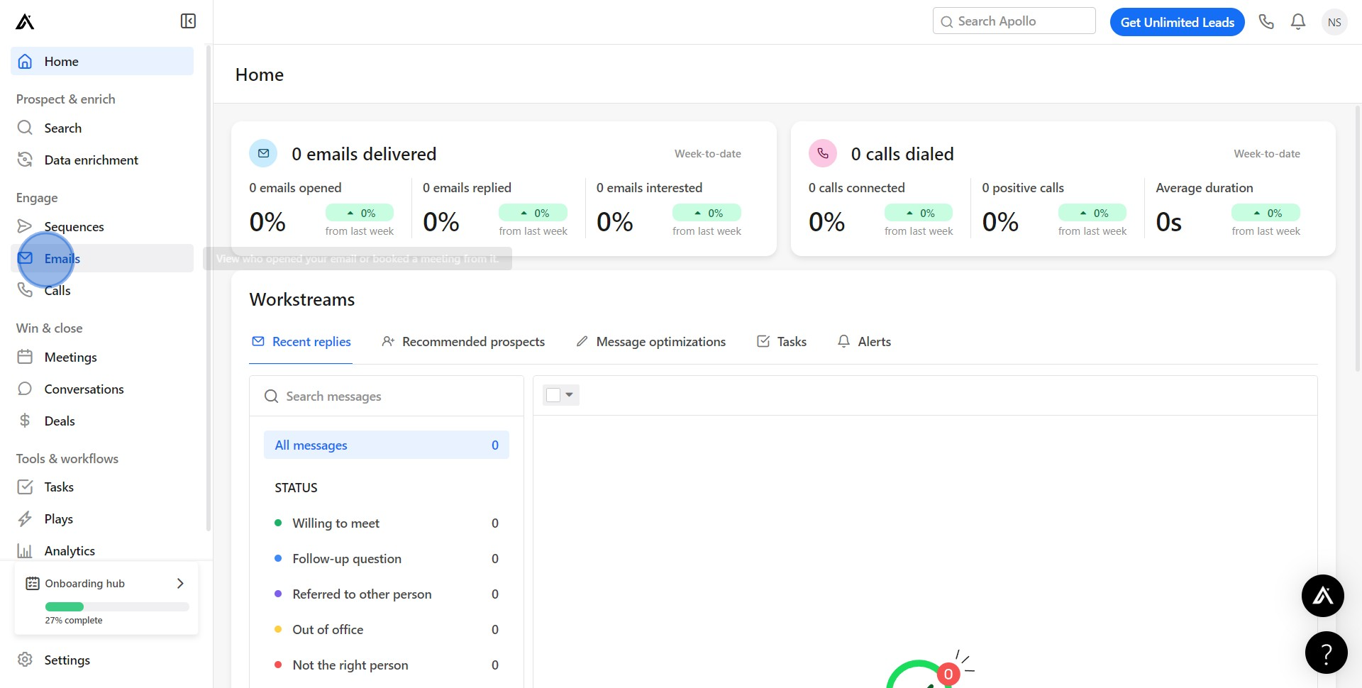
Task: Filter by Willing to meet status
Action: pos(387,523)
